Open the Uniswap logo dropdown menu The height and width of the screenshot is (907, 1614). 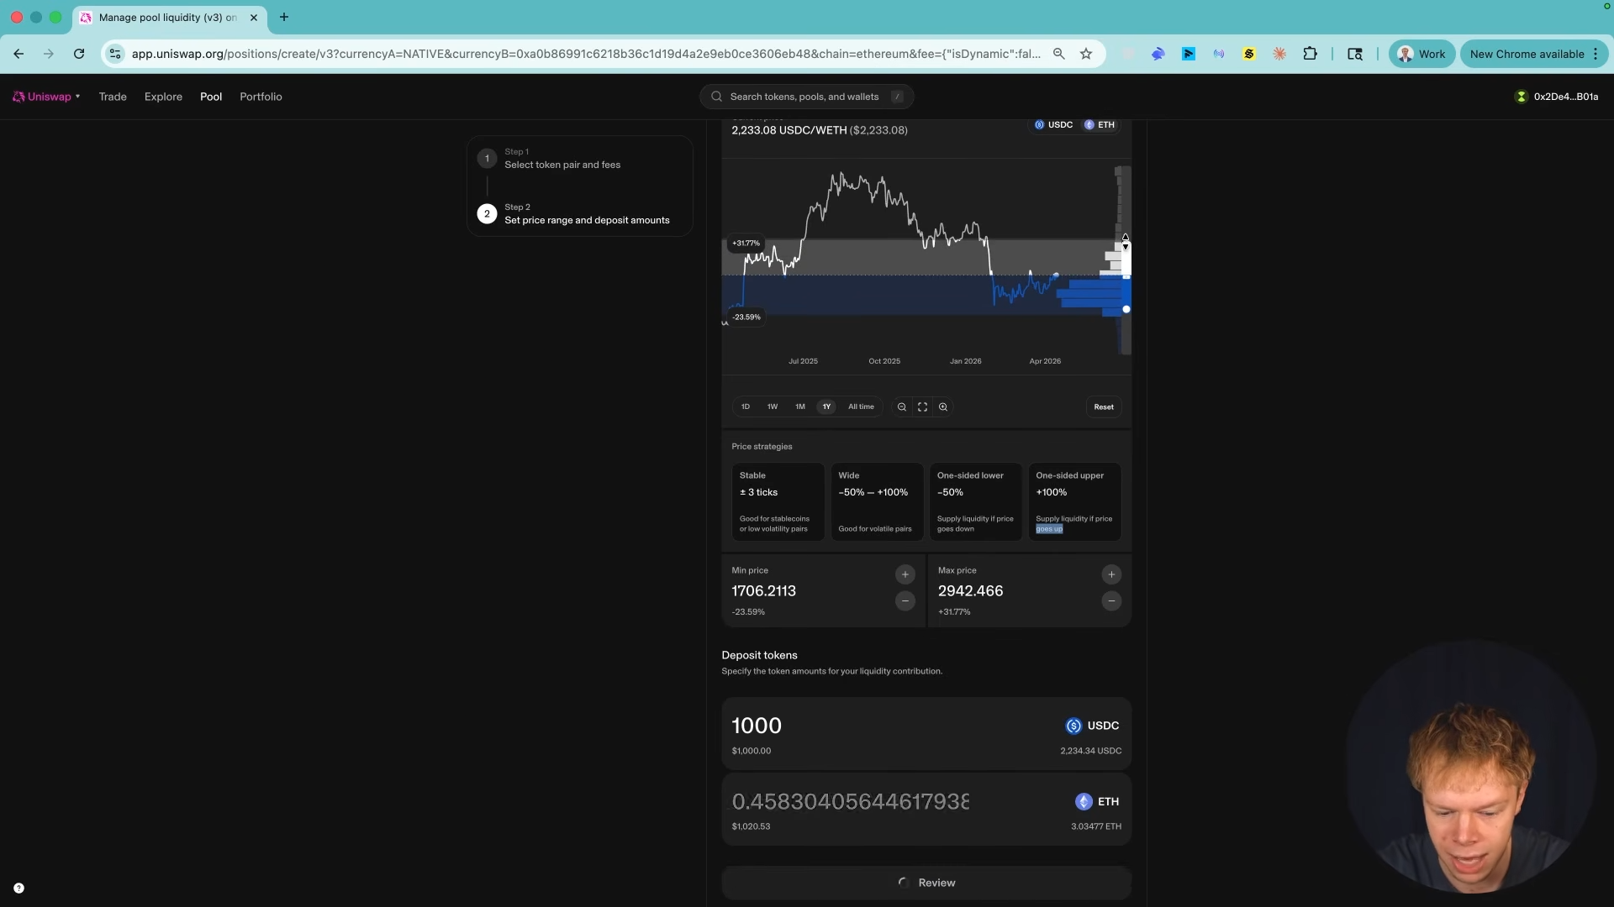46,97
